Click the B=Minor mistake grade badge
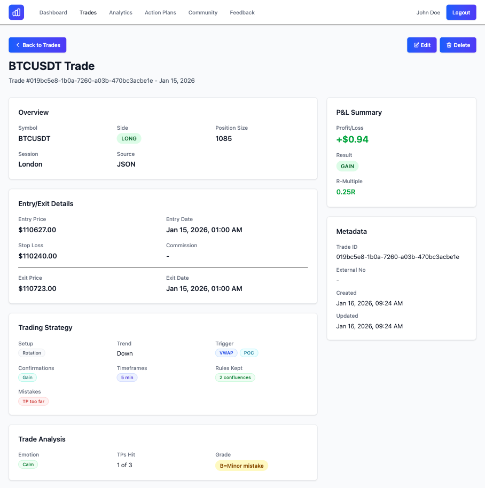 point(241,466)
